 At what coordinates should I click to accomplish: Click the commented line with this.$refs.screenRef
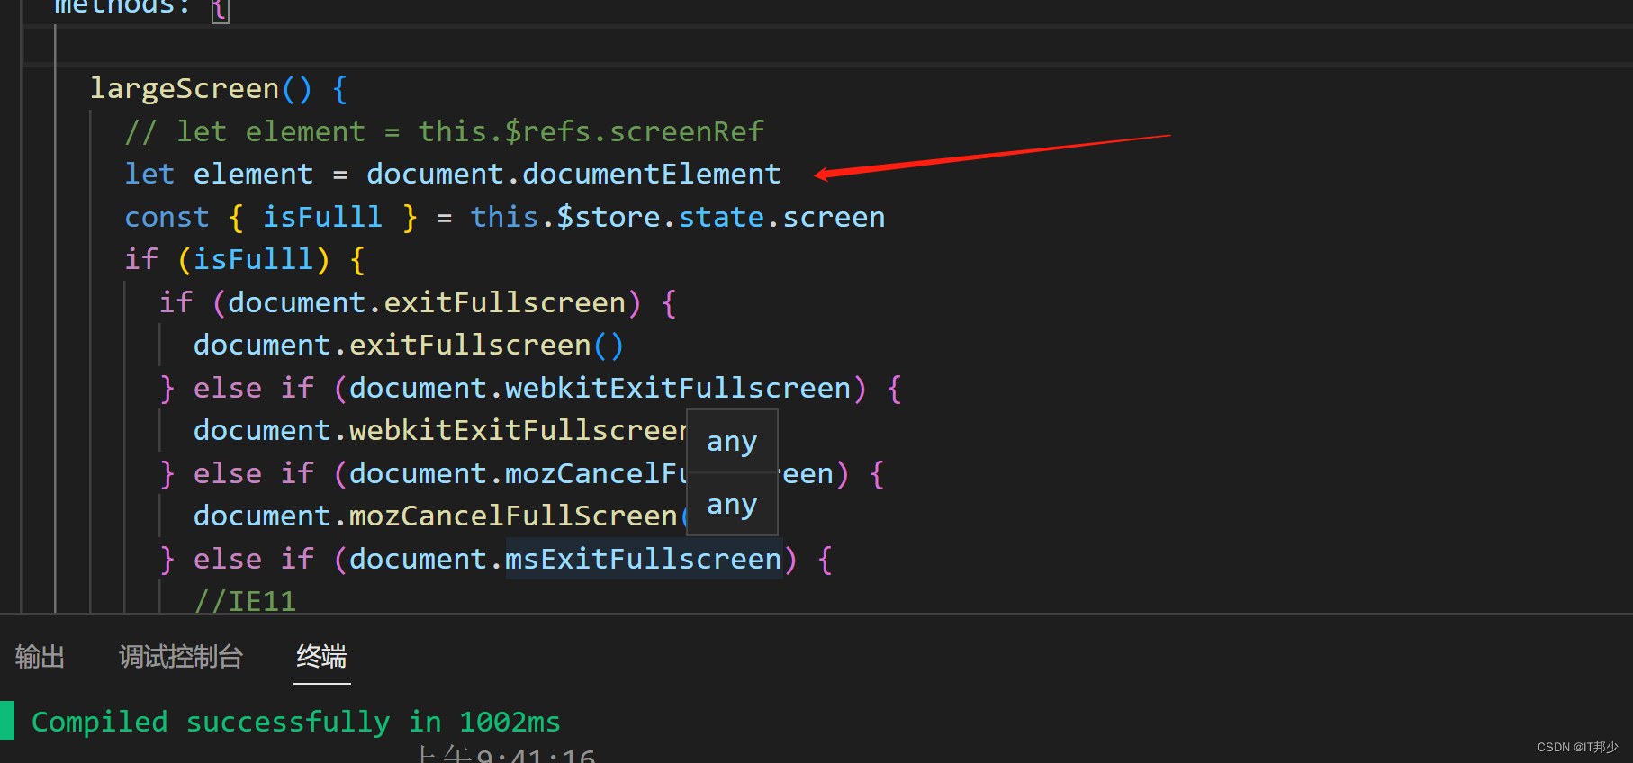[445, 131]
